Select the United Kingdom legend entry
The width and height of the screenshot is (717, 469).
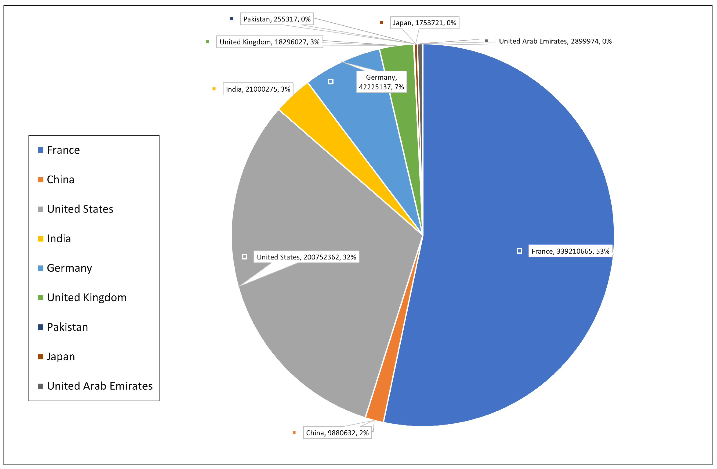(86, 298)
